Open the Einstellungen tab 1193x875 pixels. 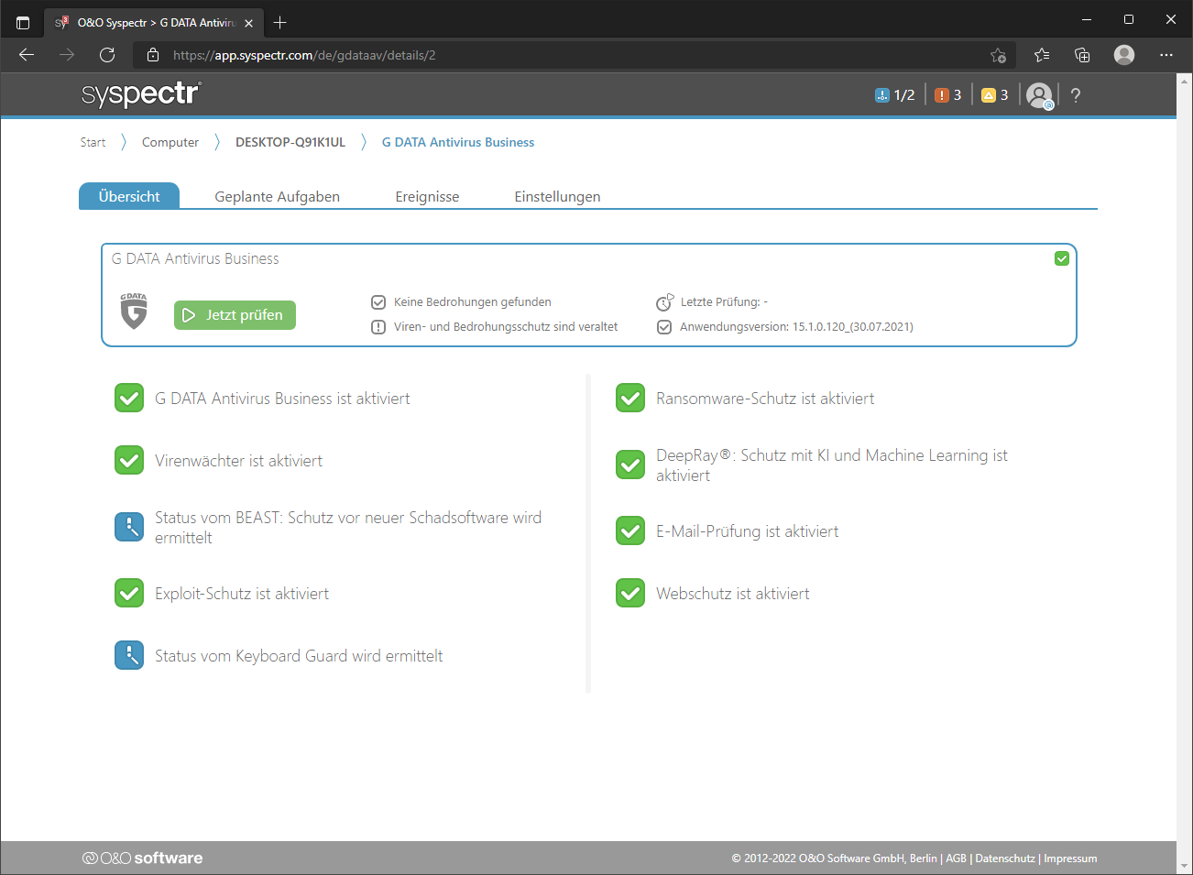coord(557,196)
